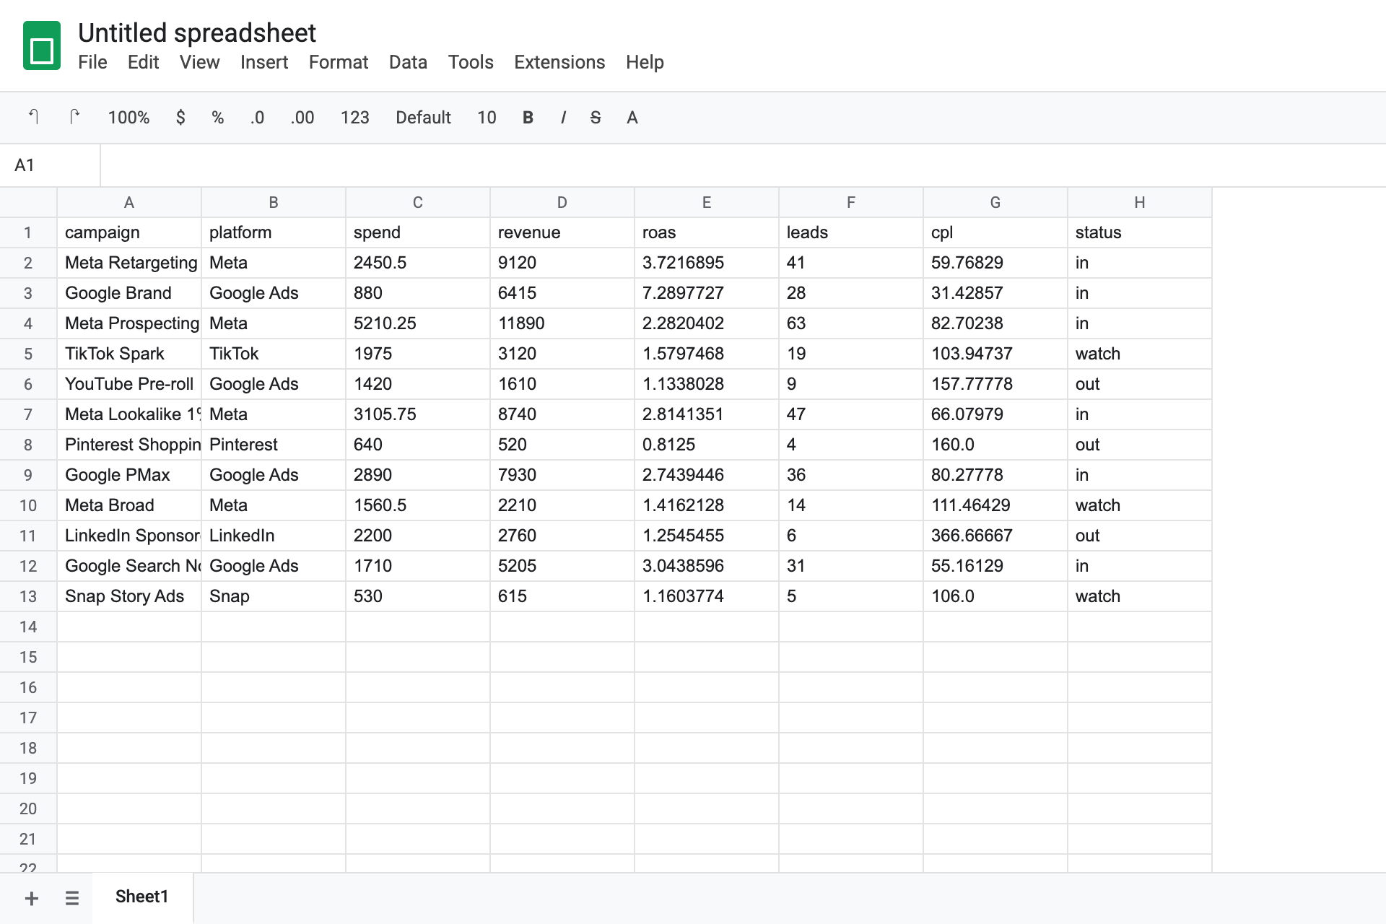Toggle strikethrough formatting S

click(596, 117)
